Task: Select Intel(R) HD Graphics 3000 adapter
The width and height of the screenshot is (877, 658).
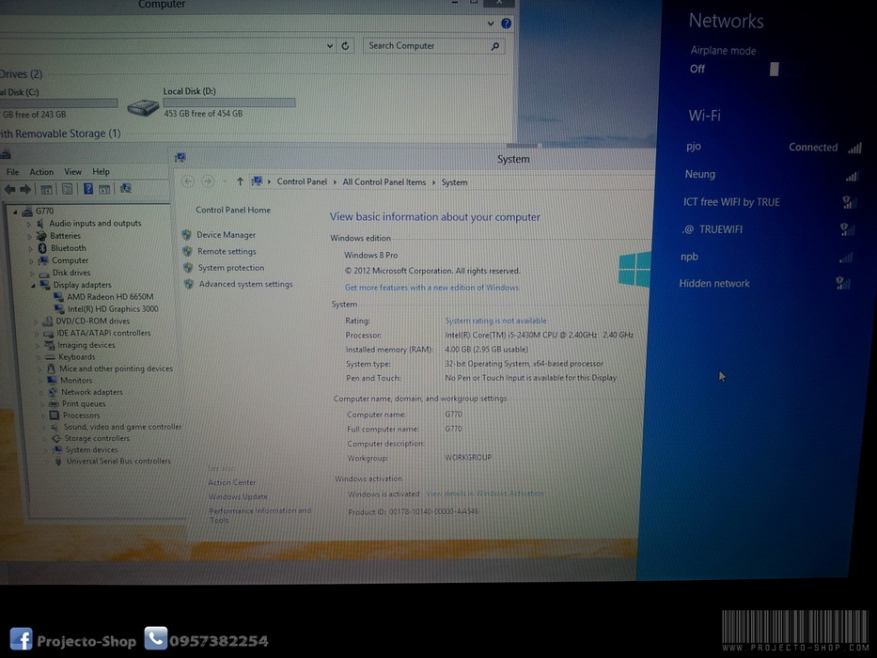Action: click(113, 309)
